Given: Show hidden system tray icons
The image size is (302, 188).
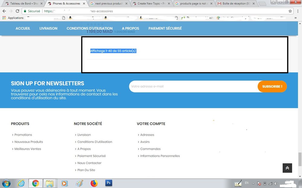Looking at the screenshot, I should pos(253,183).
